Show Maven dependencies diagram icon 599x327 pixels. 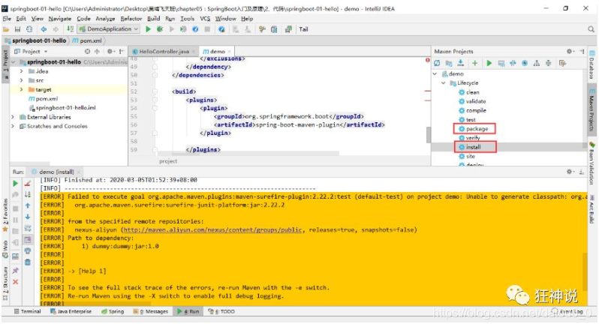[x=537, y=63]
